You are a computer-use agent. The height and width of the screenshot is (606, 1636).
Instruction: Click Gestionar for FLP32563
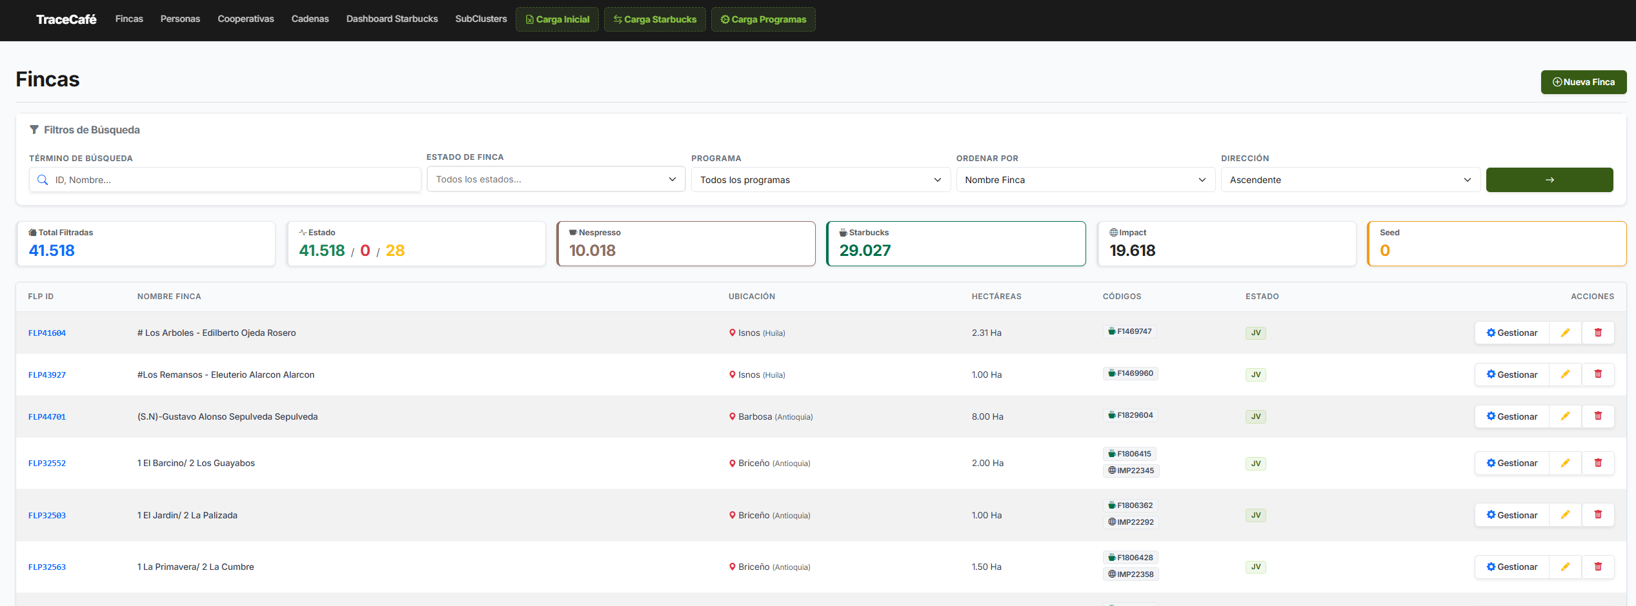1511,567
